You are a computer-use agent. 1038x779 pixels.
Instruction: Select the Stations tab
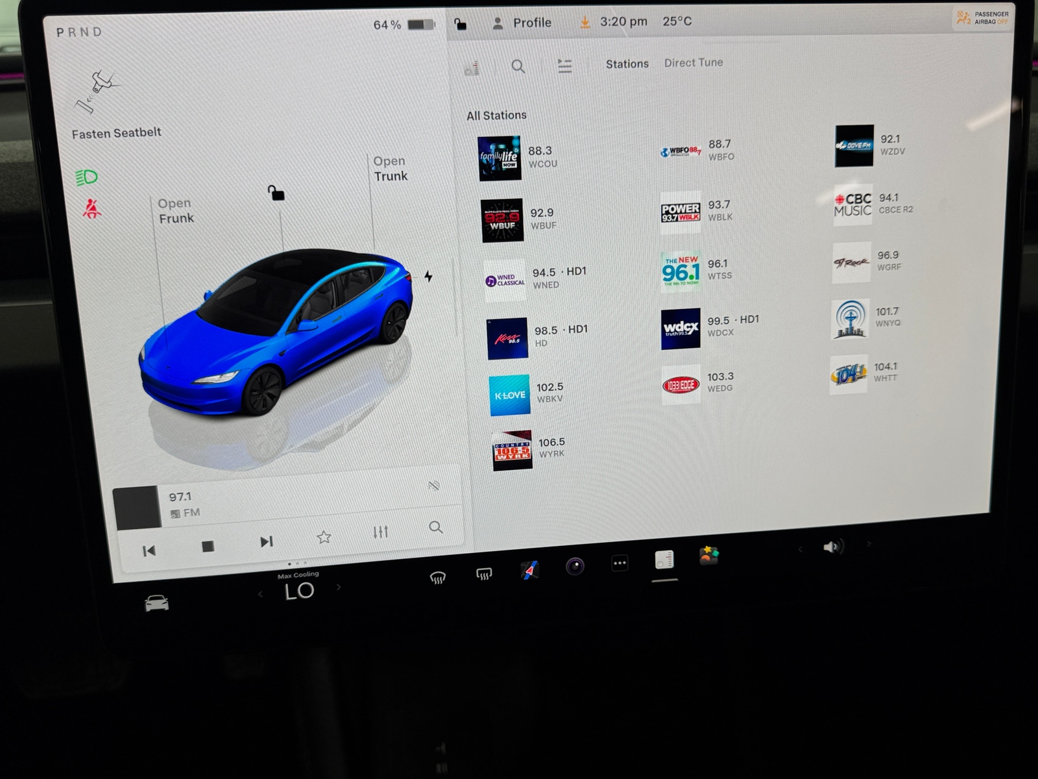tap(626, 64)
